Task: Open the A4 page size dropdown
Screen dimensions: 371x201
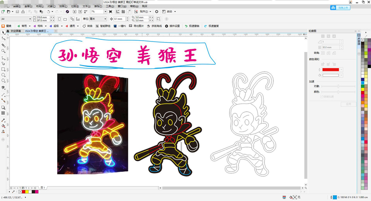Action: tap(30, 19)
